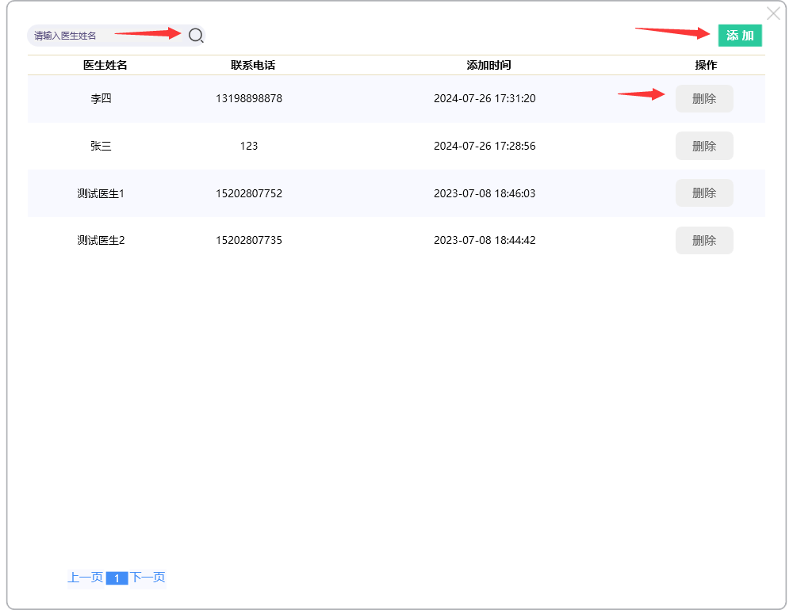Go to next page via 下一页
This screenshot has width=793, height=610.
pyautogui.click(x=147, y=578)
